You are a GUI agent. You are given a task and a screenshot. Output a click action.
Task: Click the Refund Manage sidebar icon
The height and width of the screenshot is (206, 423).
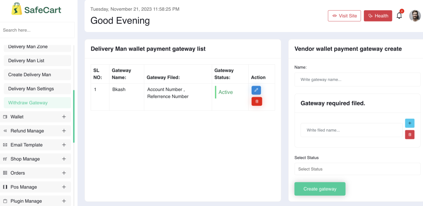pyautogui.click(x=5, y=131)
